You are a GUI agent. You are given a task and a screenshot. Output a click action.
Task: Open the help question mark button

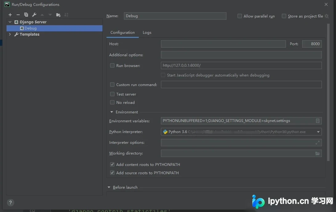10,202
